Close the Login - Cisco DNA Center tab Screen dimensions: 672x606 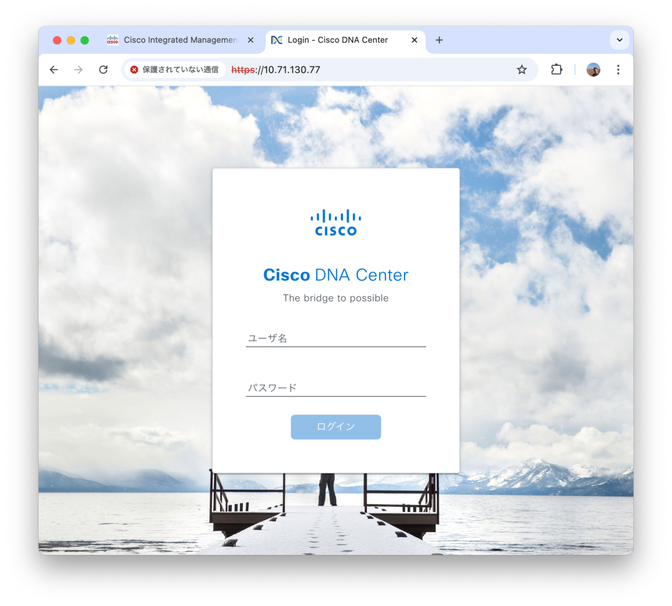[x=414, y=40]
